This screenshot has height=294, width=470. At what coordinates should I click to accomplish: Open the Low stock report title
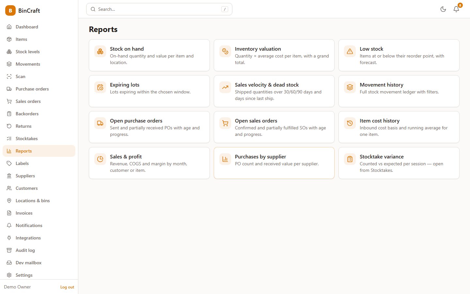(371, 49)
